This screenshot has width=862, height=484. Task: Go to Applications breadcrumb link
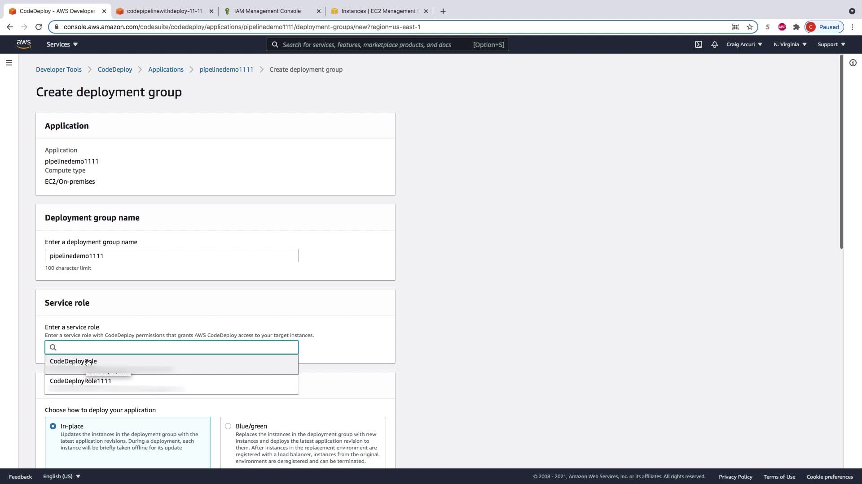coord(166,69)
